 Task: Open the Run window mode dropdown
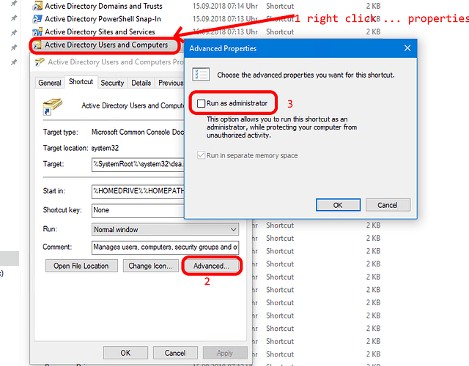click(165, 229)
